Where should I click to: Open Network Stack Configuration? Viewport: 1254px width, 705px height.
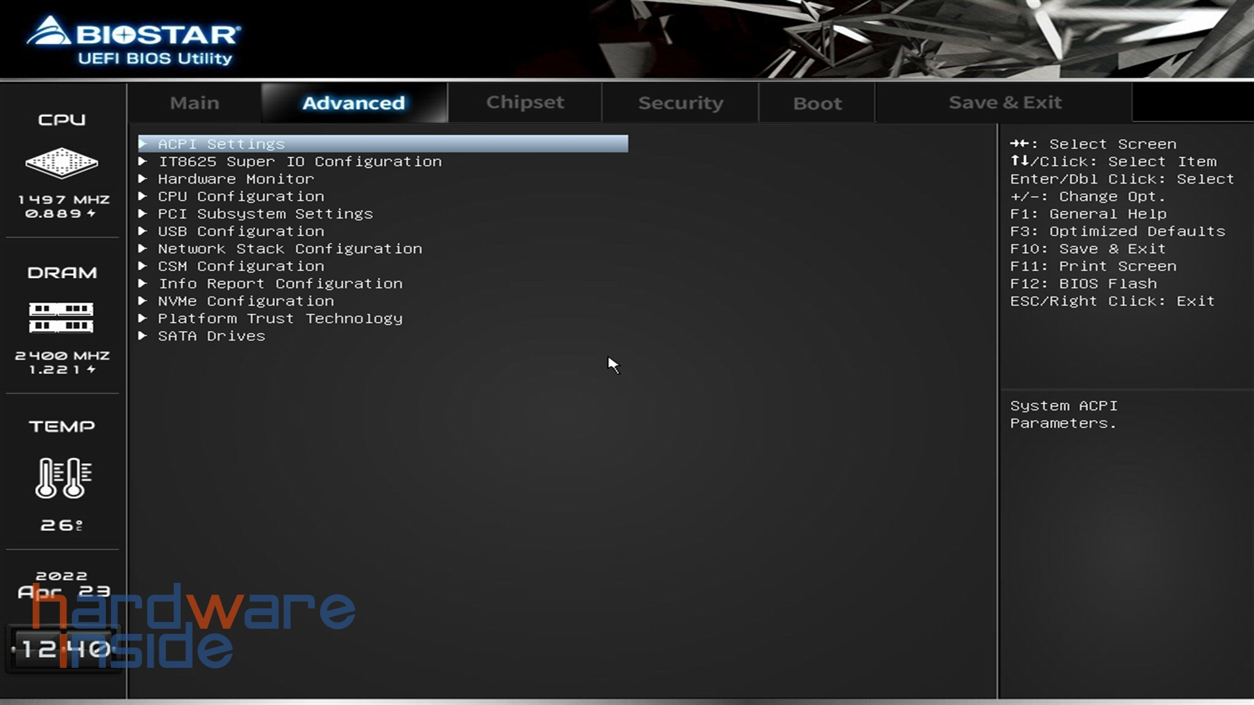coord(290,249)
